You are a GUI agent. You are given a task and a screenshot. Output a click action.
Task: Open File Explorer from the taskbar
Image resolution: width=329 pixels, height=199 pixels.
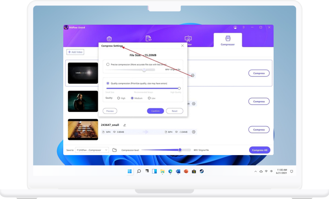[x=162, y=172]
